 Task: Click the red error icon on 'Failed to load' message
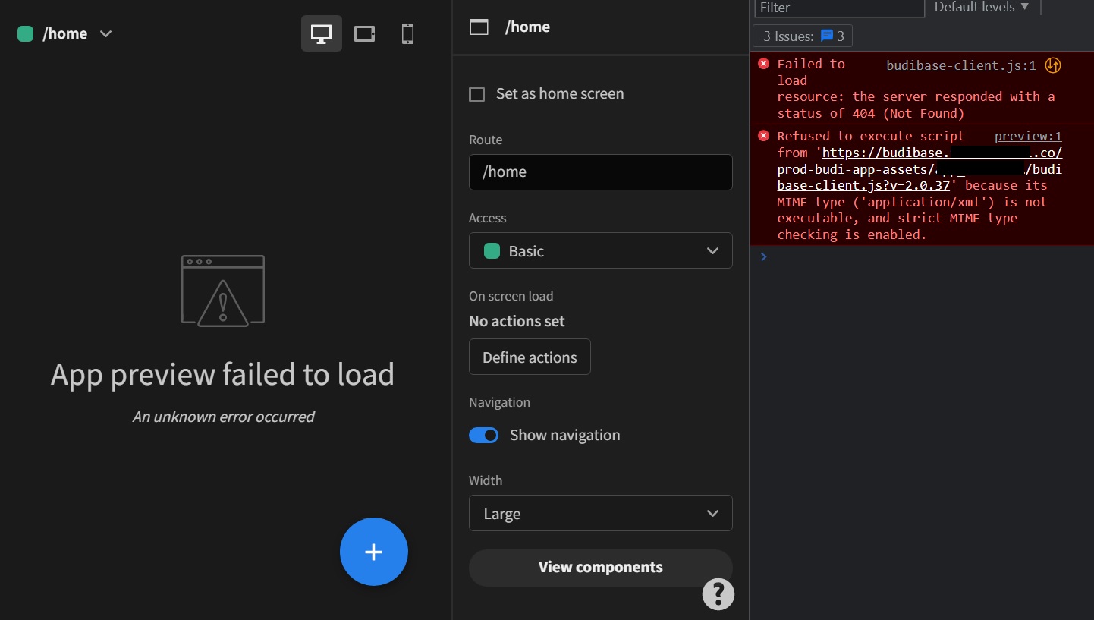(x=763, y=64)
